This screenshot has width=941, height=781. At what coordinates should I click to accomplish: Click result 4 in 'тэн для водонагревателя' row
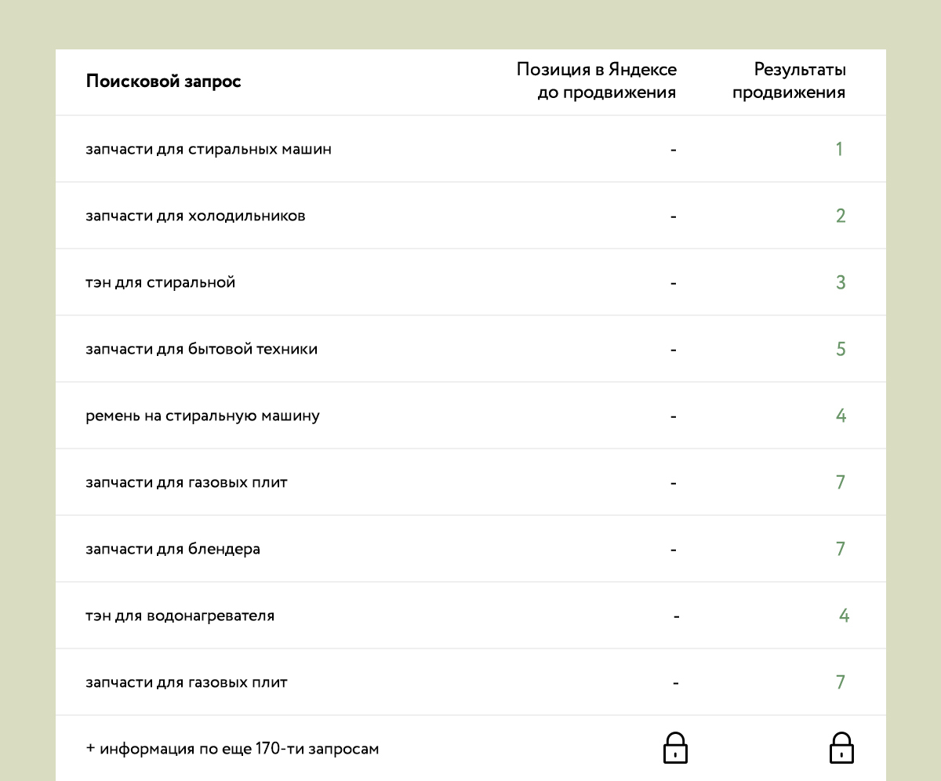(x=844, y=616)
